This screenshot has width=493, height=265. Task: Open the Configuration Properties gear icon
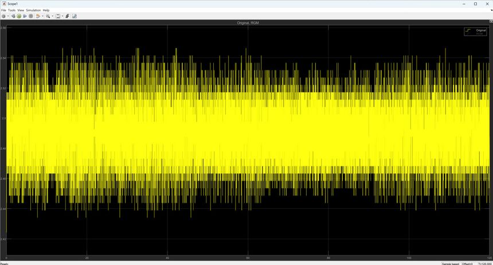click(x=3, y=16)
